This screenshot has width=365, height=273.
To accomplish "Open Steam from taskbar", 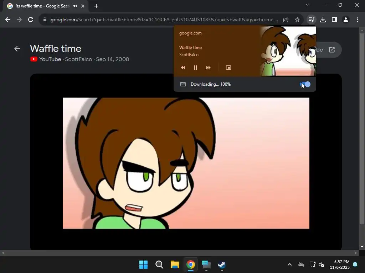I will tap(222, 264).
